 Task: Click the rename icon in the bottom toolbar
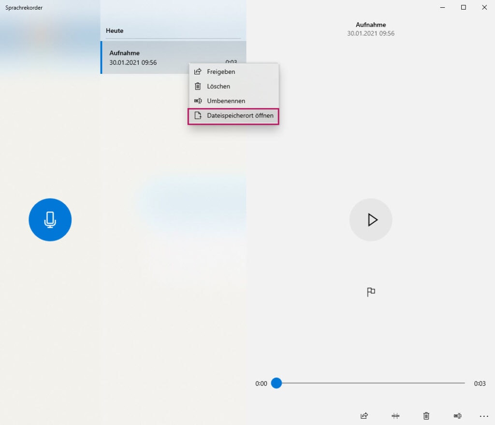(x=457, y=415)
